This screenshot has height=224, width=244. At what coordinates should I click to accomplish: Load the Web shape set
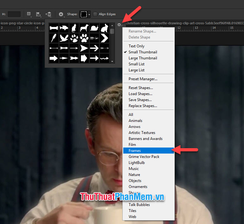click(149, 217)
